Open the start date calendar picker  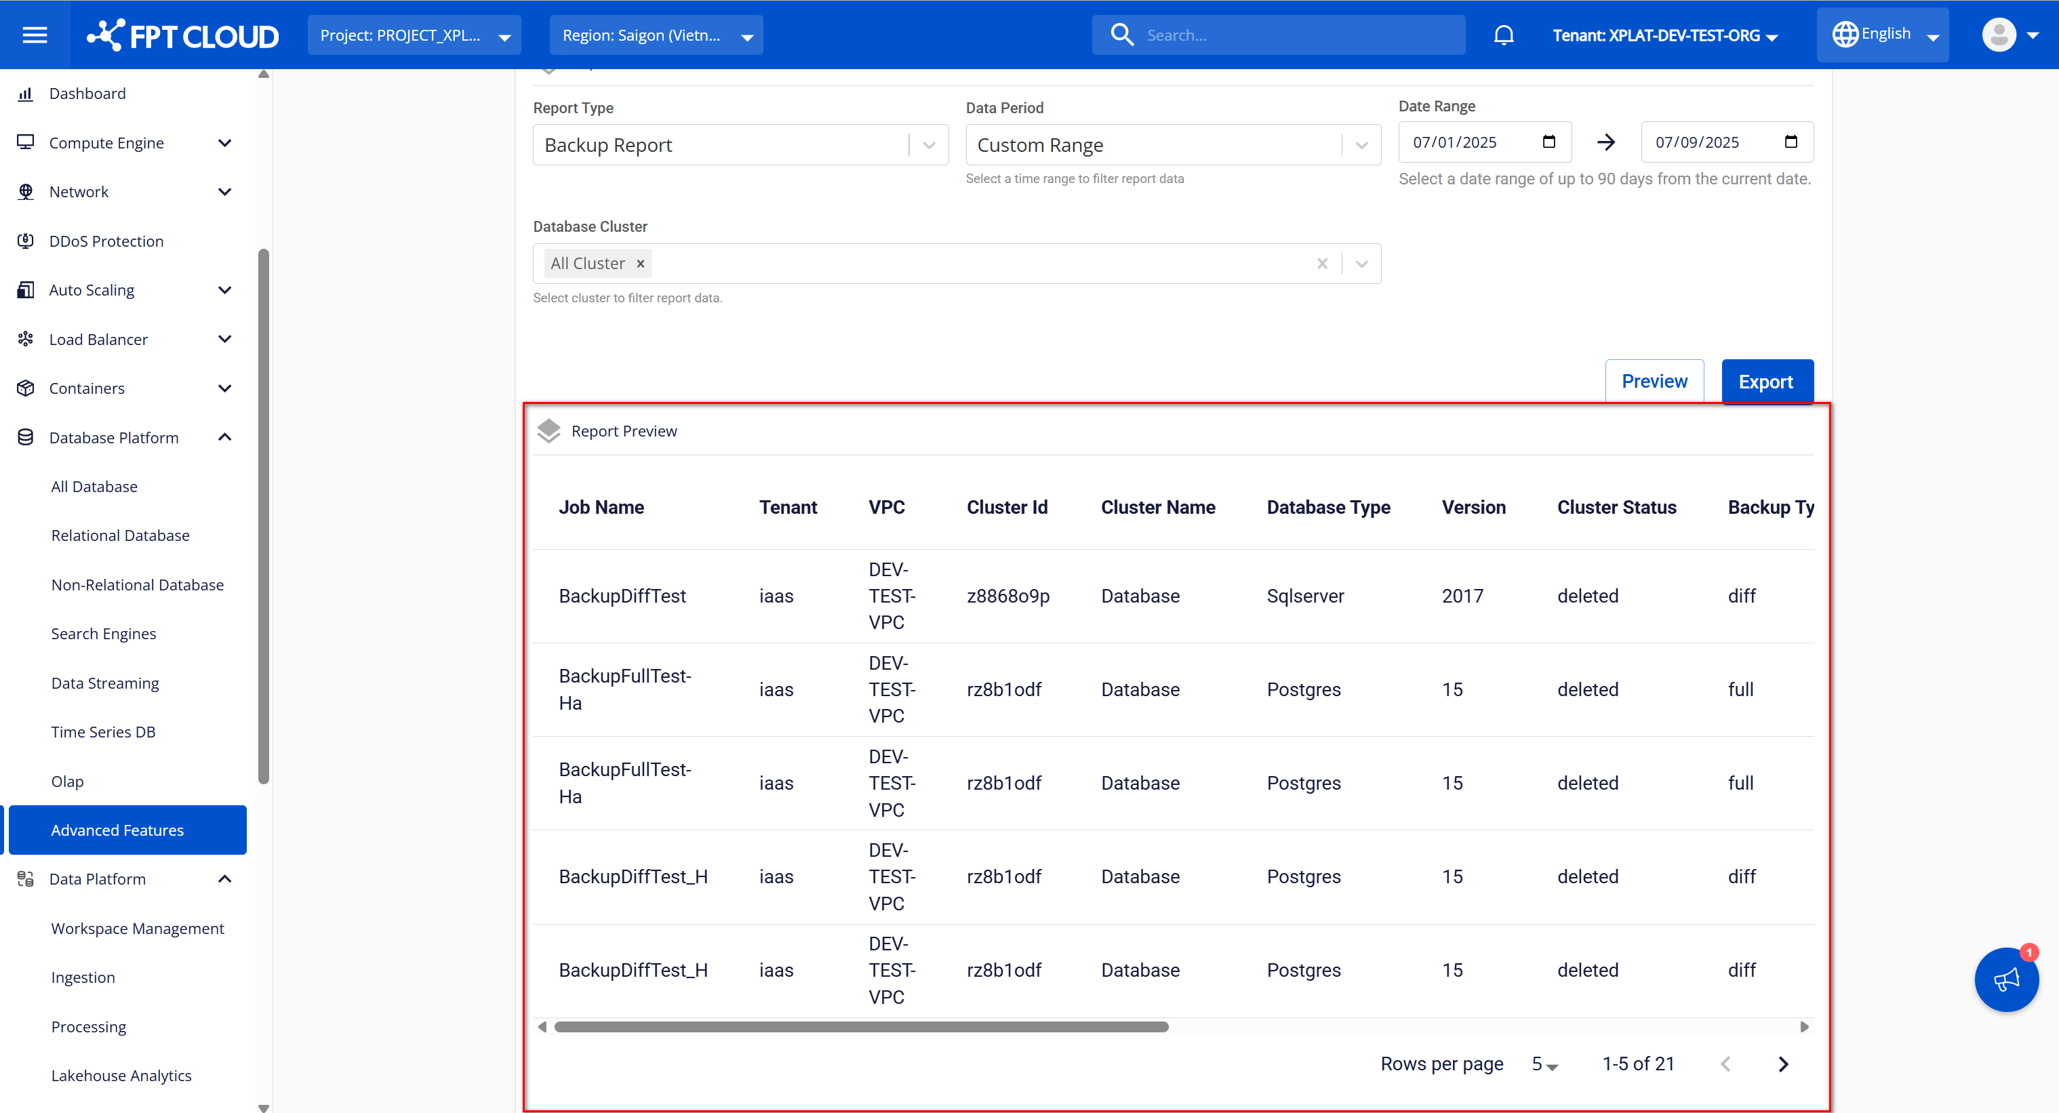[x=1548, y=142]
